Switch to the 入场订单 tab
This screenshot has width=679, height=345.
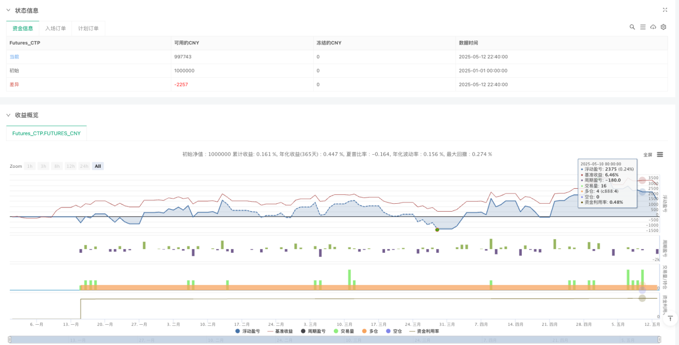tap(55, 29)
